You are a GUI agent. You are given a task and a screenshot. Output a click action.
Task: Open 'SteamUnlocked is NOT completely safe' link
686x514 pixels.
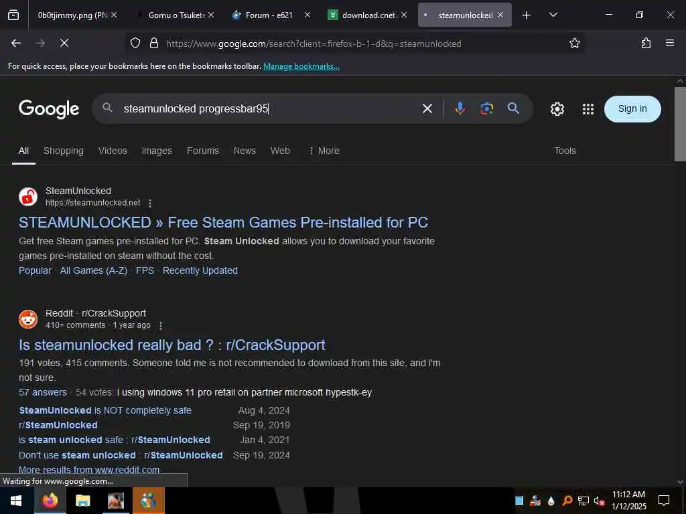point(105,410)
